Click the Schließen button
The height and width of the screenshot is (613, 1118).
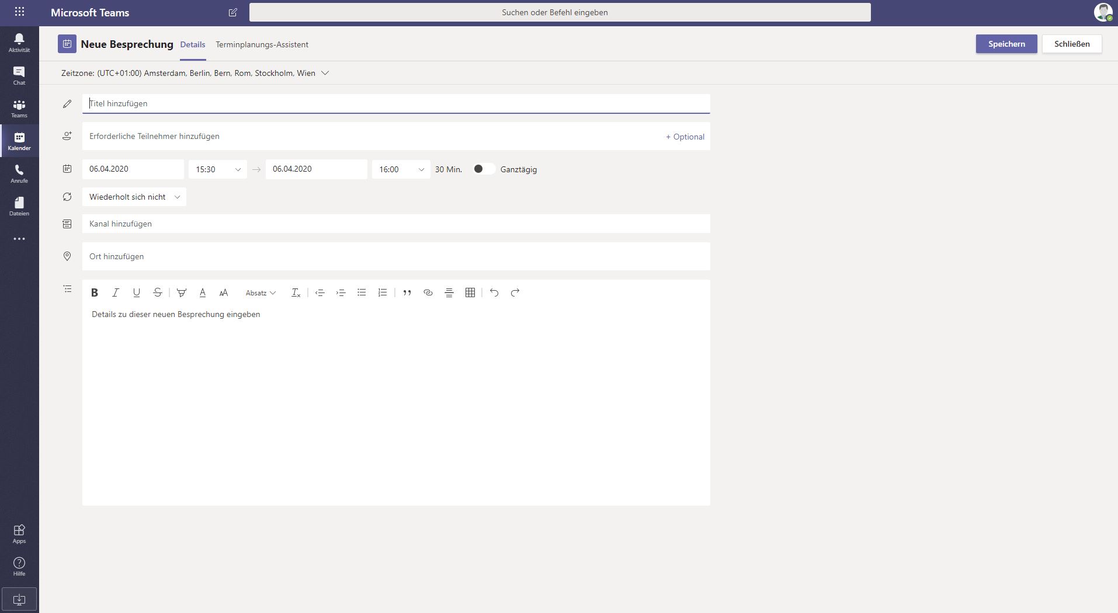click(1072, 44)
